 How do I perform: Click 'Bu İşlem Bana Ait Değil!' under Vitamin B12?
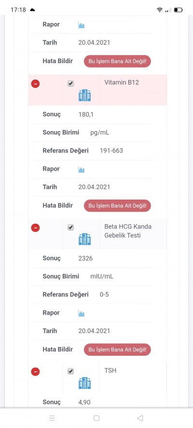pyautogui.click(x=117, y=205)
